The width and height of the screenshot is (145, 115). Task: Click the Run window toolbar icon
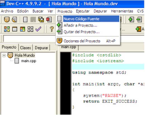tap(15, 29)
